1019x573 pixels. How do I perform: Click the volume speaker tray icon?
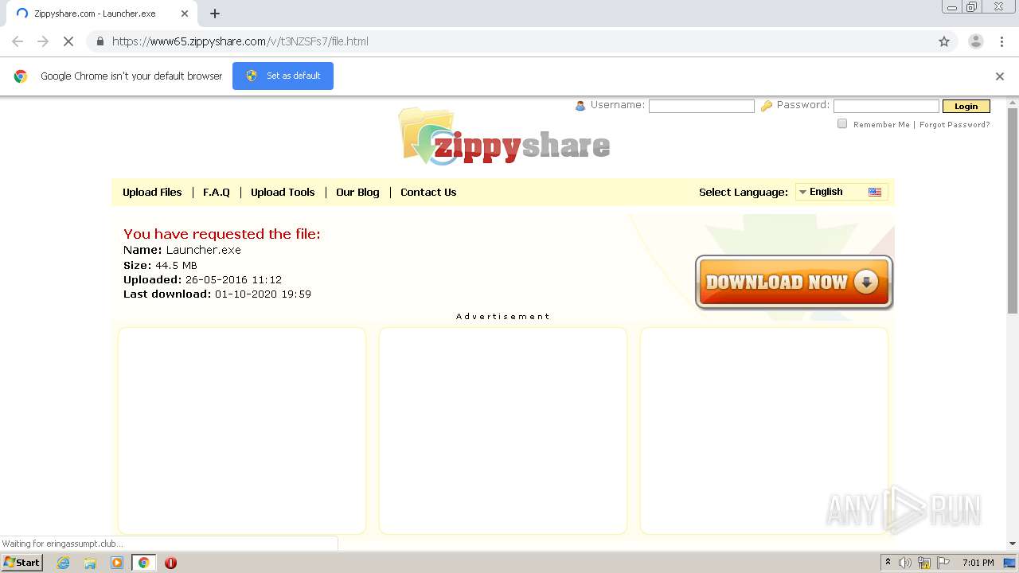pos(904,563)
